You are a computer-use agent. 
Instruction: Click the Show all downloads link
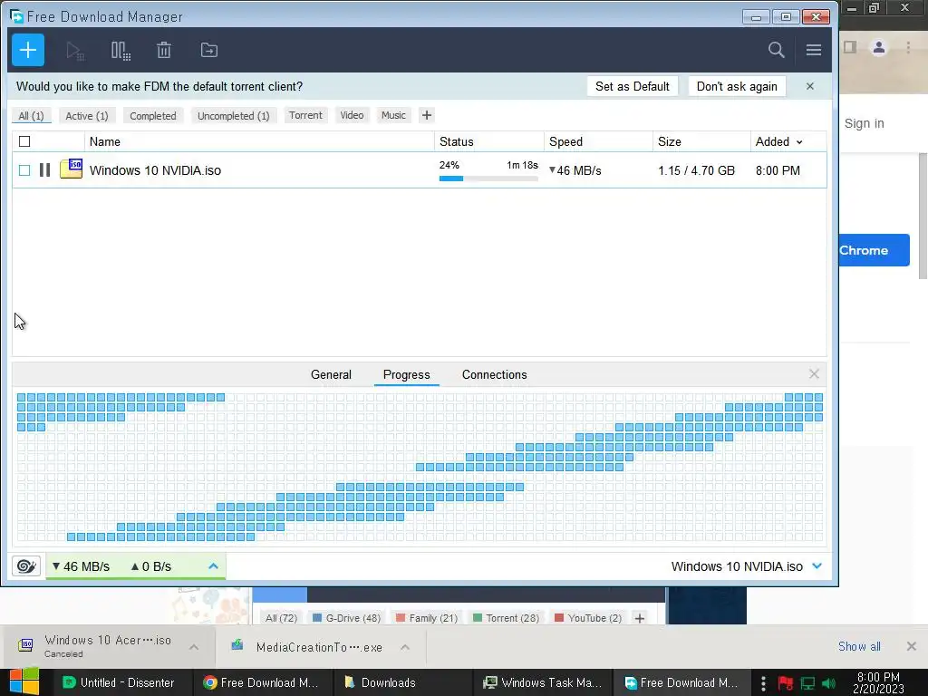click(x=859, y=646)
